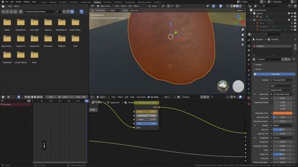
Task: Toggle viewport overlays display
Action: [220, 6]
